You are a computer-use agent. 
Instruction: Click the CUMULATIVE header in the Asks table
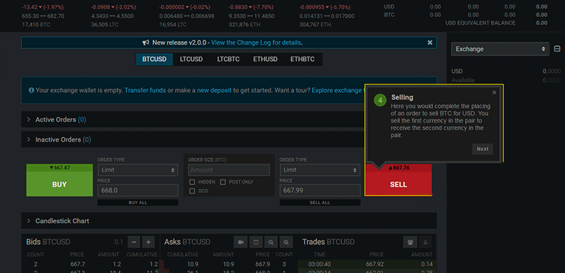183,255
